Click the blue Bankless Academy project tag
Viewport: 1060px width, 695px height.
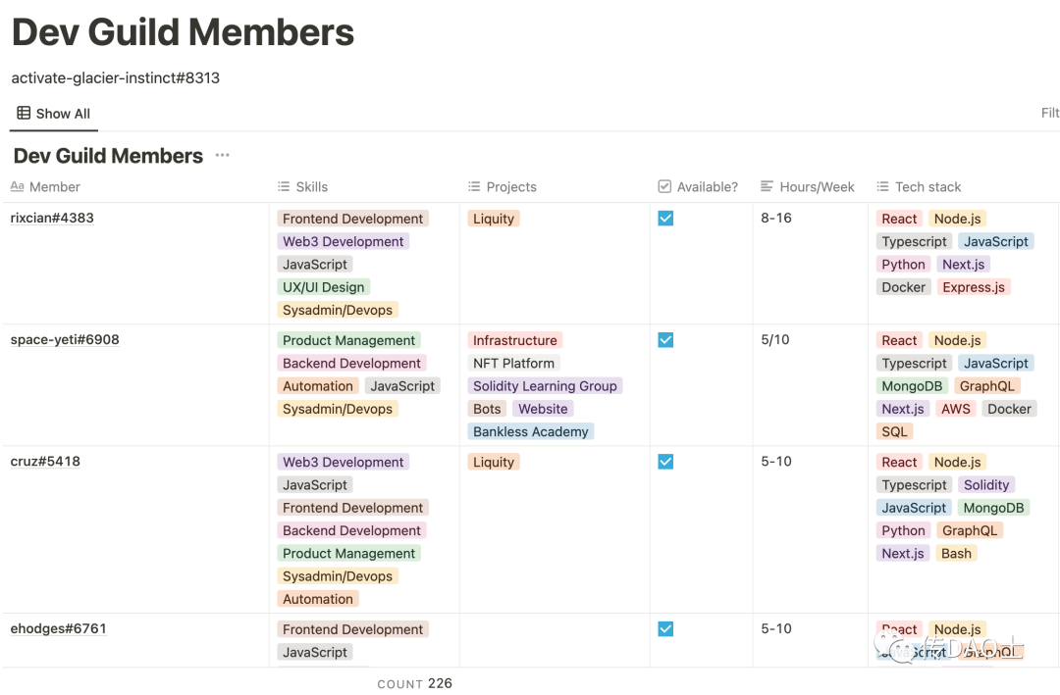click(531, 431)
